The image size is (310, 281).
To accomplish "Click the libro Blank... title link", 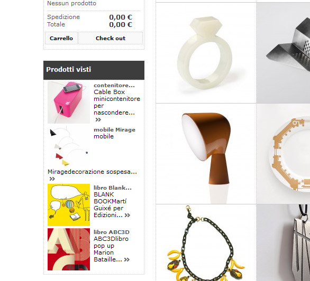I will (x=113, y=188).
